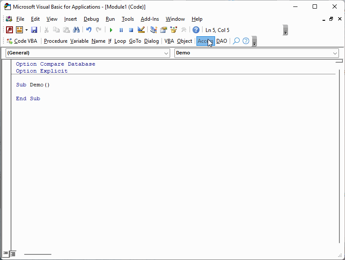Click the 'End Sub' code line
Viewport: 345px width, 260px height.
pyautogui.click(x=28, y=98)
